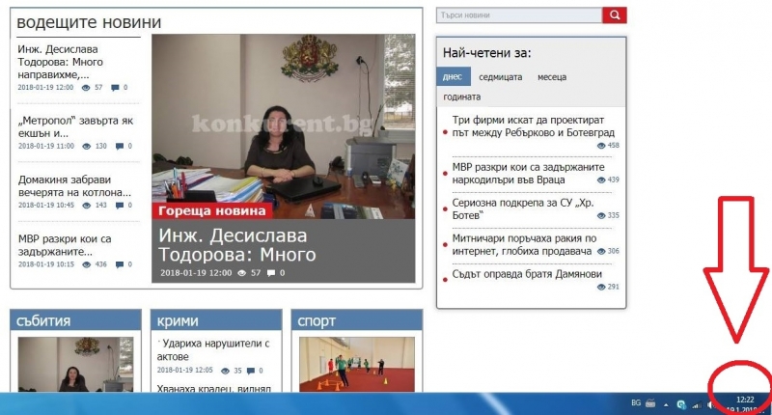The image size is (772, 415).
Task: Open "Домакиня забрави вечерята на котлона" headline
Action: click(75, 185)
